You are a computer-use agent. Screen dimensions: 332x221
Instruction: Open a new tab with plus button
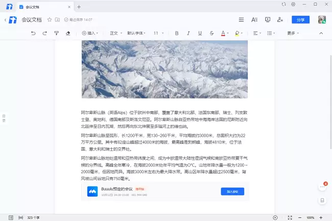point(79,7)
